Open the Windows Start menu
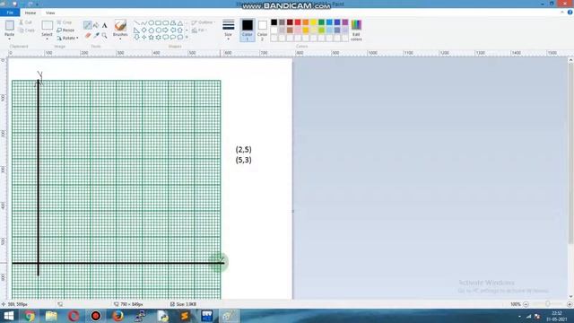This screenshot has width=574, height=323. pyautogui.click(x=8, y=316)
